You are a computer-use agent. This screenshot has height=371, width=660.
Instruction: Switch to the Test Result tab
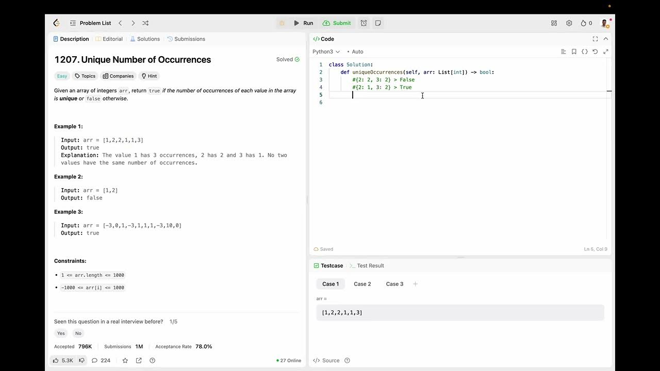[370, 265]
